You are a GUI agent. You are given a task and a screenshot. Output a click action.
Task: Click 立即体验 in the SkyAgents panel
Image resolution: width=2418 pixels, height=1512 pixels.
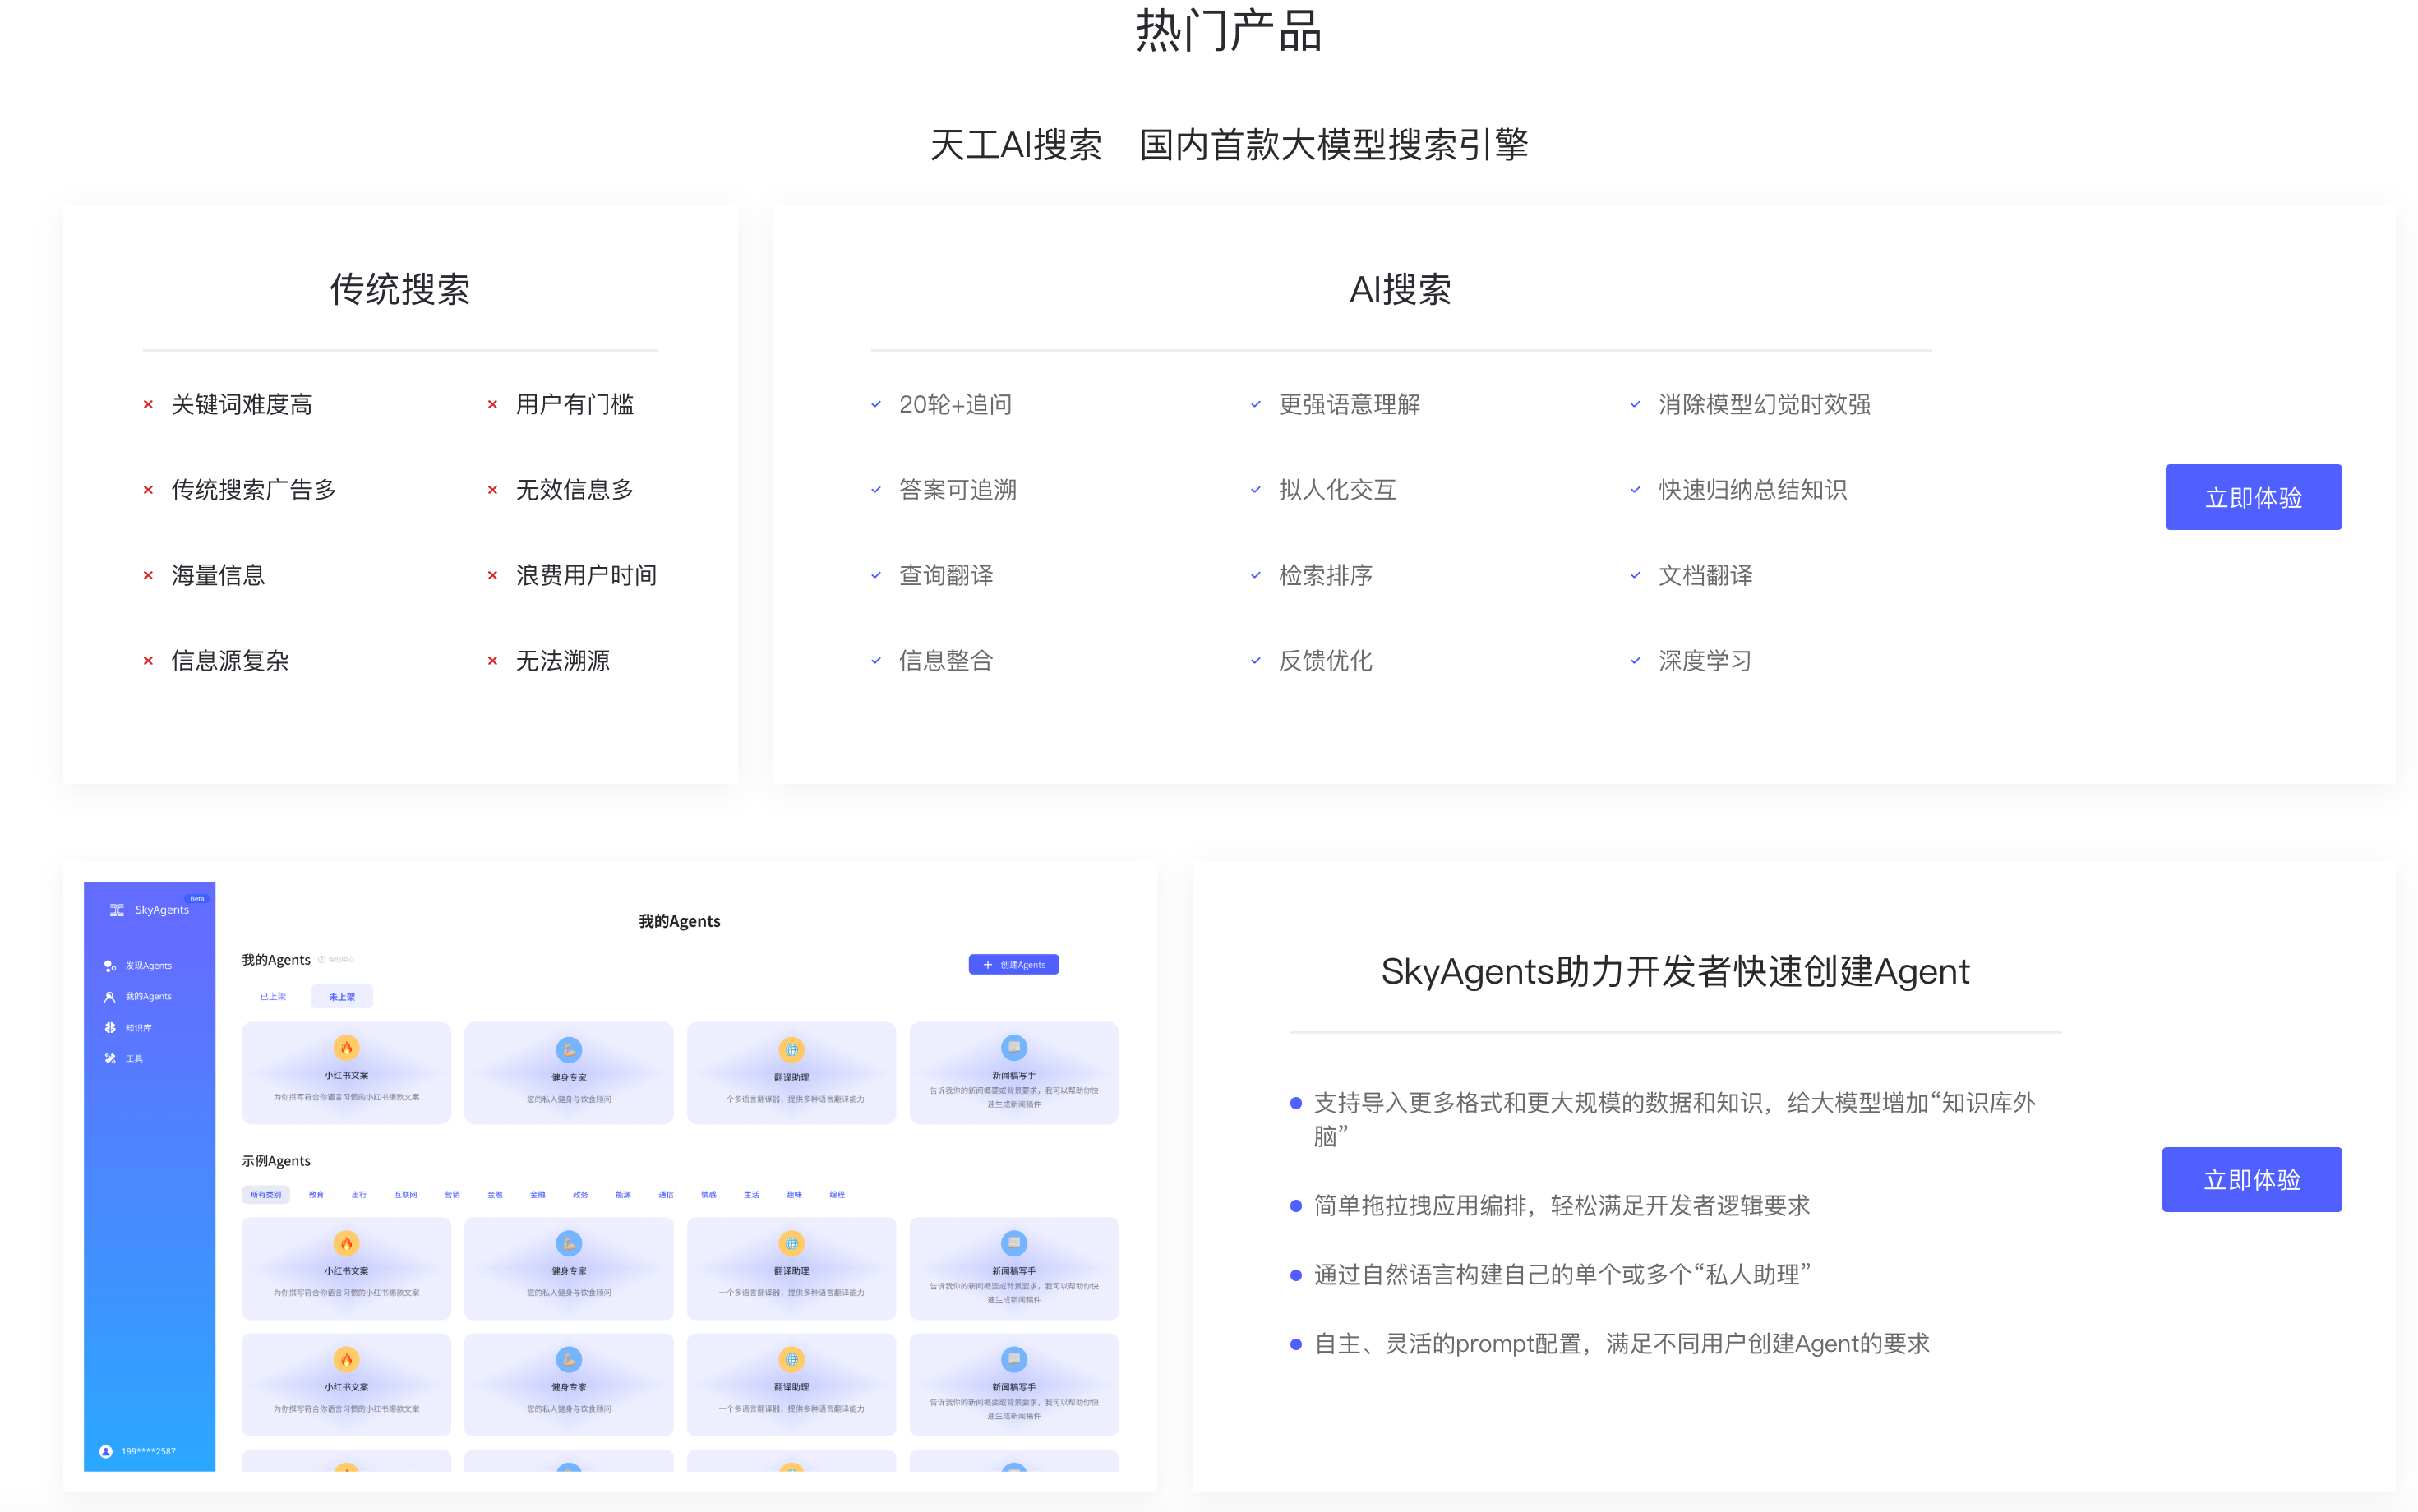2251,1180
